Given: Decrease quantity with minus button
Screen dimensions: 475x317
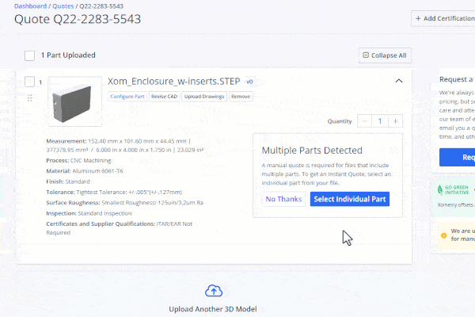Looking at the screenshot, I should tap(364, 121).
